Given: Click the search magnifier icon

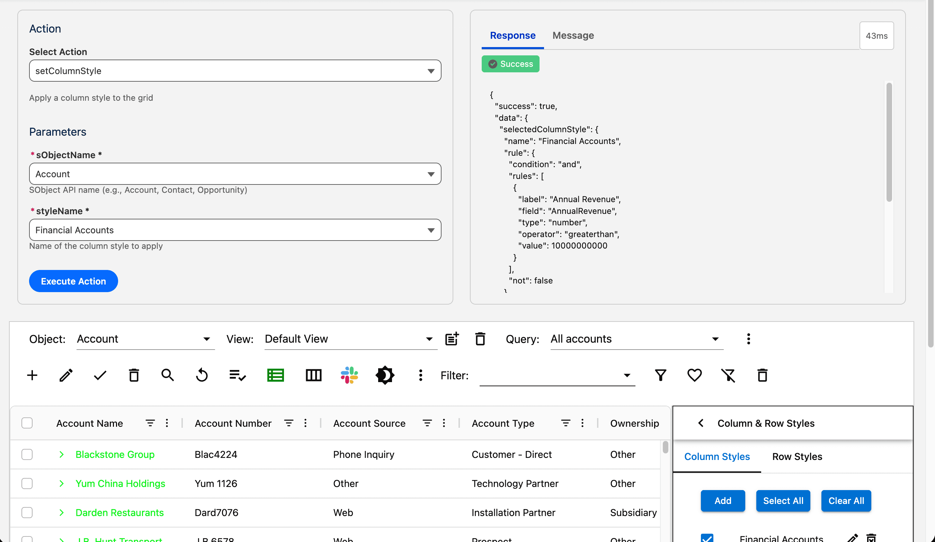Looking at the screenshot, I should click(167, 375).
